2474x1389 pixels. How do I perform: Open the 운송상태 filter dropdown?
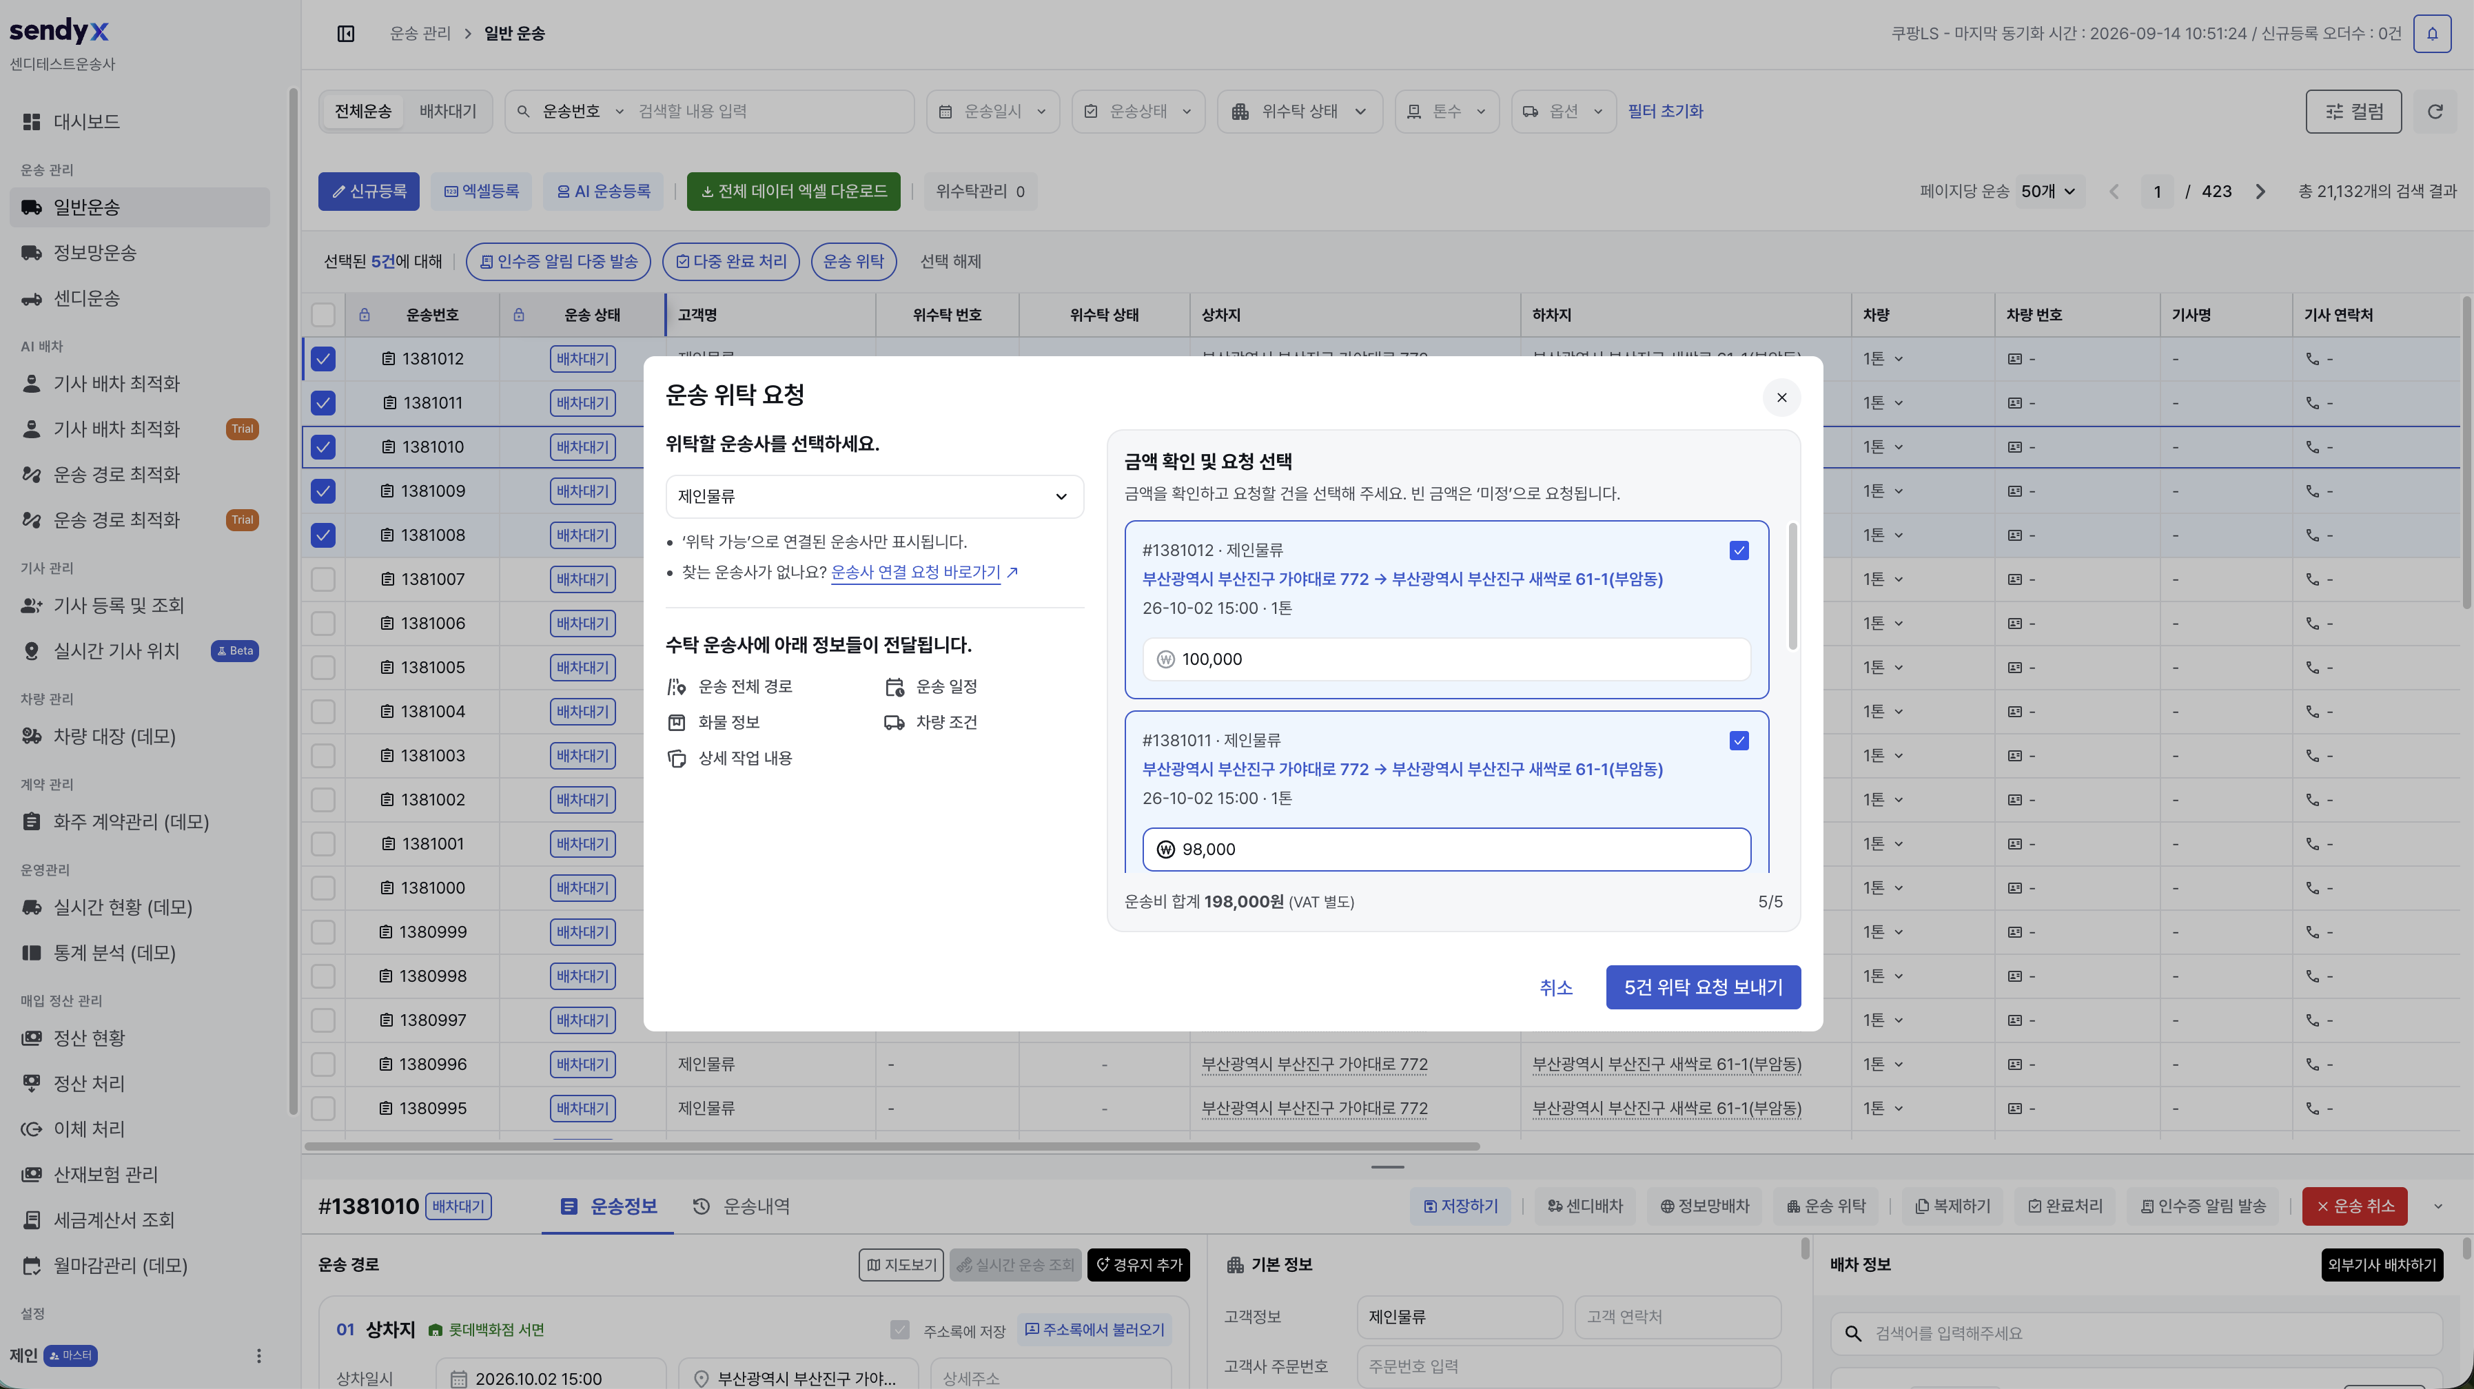pos(1137,112)
